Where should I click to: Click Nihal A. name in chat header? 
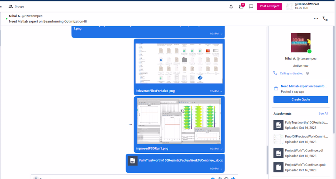tap(15, 16)
